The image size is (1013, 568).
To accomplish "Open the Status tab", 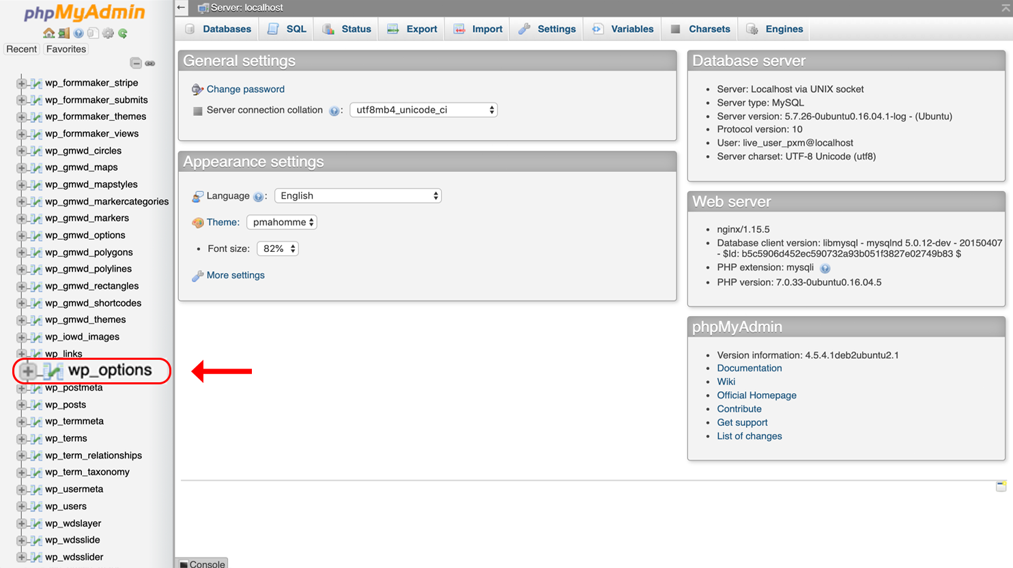I will [347, 29].
